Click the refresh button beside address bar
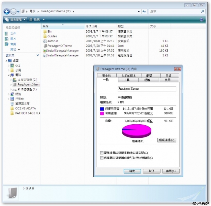 coord(144,12)
